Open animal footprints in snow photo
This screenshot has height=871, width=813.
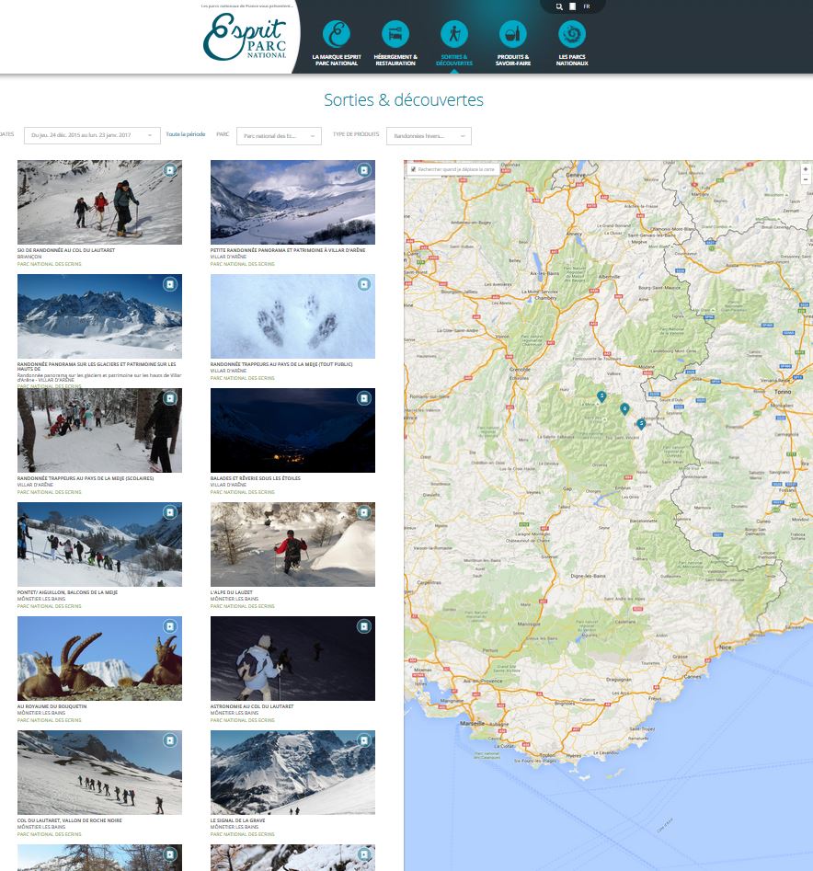[292, 316]
